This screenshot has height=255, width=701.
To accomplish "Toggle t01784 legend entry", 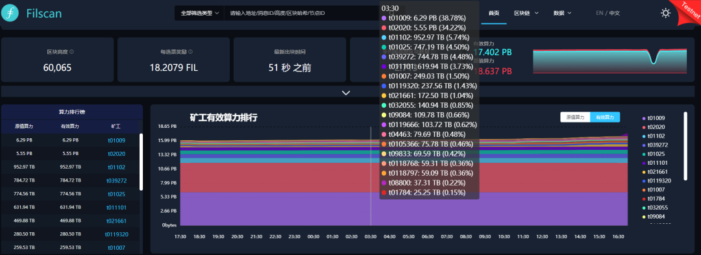I will point(653,199).
